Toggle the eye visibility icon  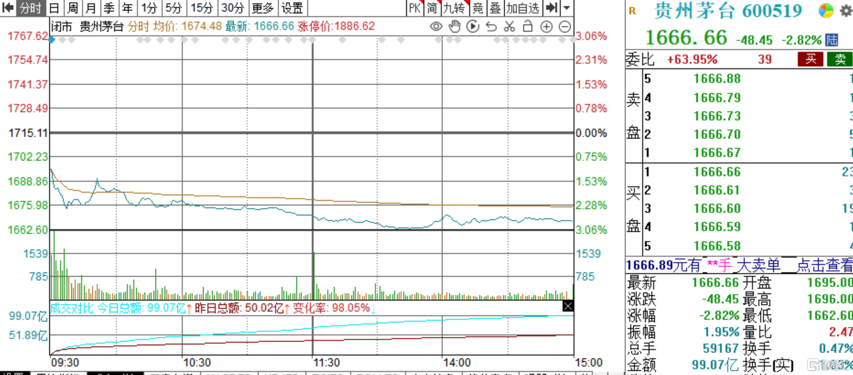436,26
